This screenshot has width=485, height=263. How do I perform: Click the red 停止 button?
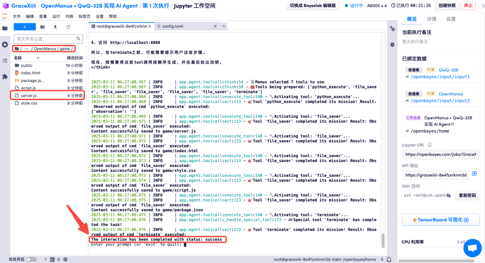468,5
